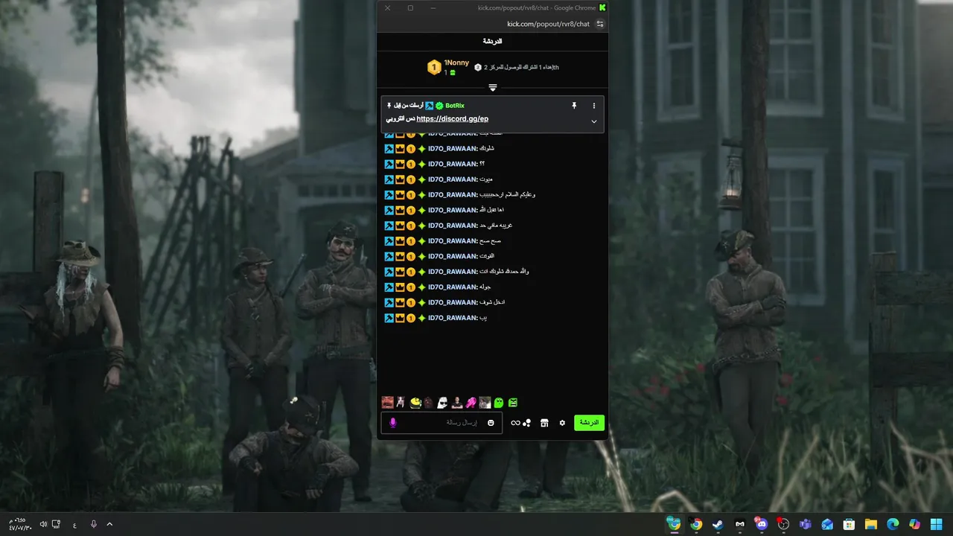Insert the white ghost with sunglasses emote
Viewport: 953px width, 536px height.
[442, 403]
